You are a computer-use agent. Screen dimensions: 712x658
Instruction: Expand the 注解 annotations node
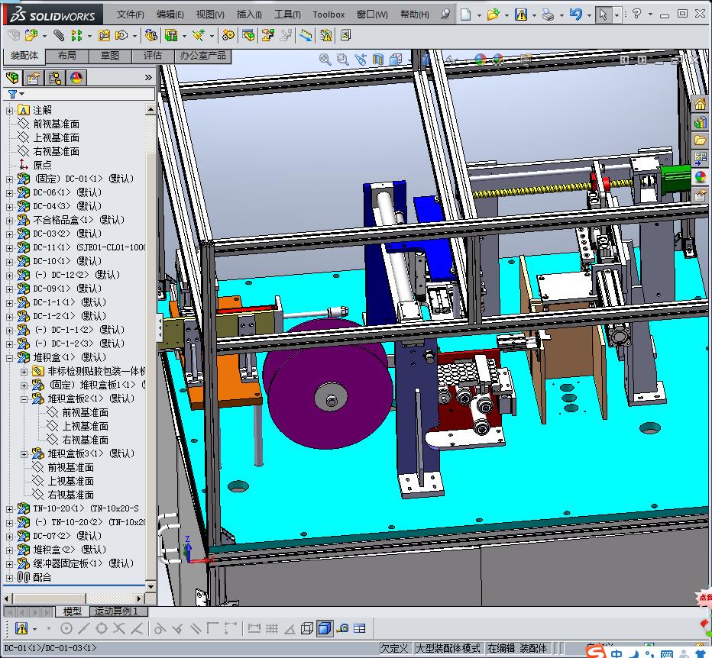[x=9, y=110]
